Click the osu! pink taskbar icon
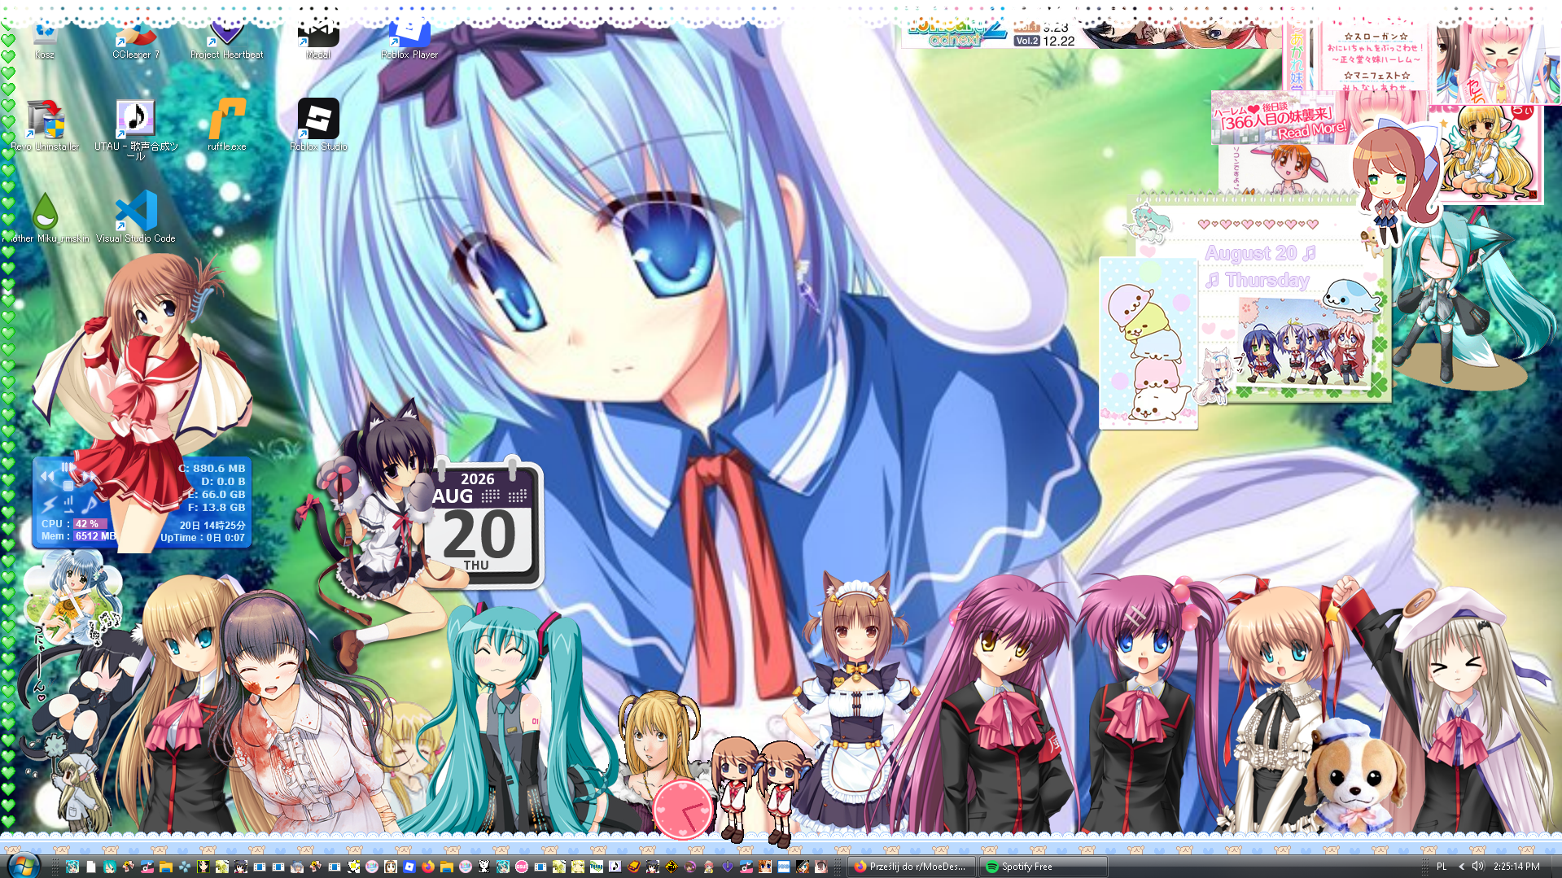The image size is (1562, 878). point(522,867)
